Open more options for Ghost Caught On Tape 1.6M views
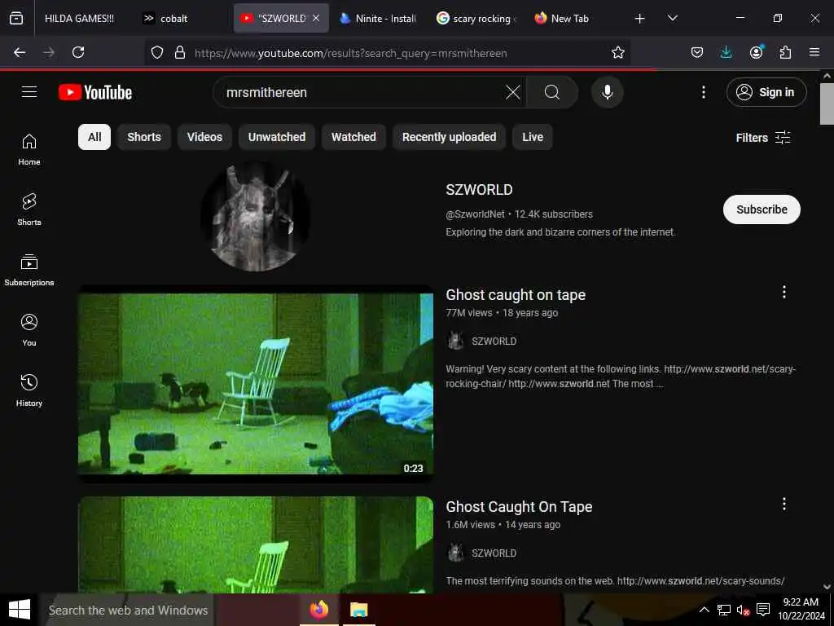Image resolution: width=834 pixels, height=626 pixels. (784, 504)
